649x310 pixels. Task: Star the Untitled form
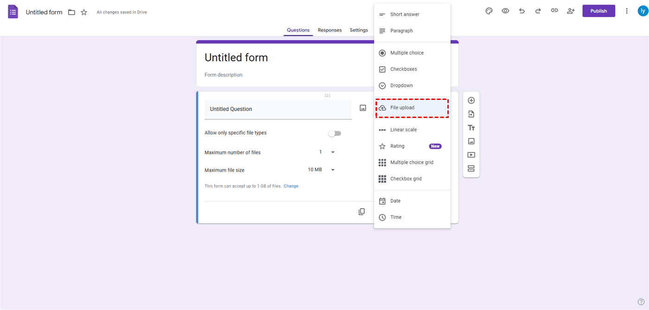click(x=84, y=12)
